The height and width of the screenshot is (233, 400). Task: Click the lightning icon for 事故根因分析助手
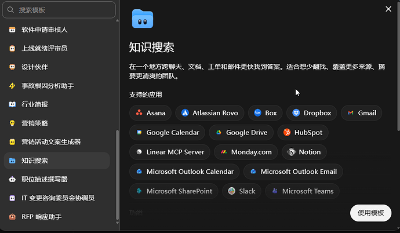coord(12,86)
